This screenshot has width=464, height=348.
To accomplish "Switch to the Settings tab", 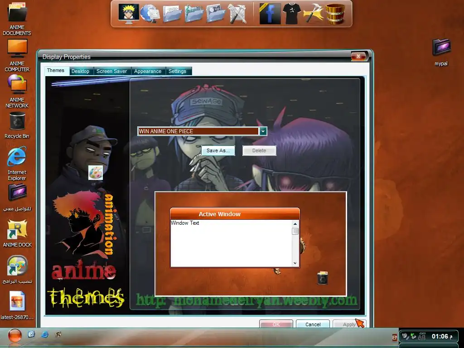I will coord(177,71).
